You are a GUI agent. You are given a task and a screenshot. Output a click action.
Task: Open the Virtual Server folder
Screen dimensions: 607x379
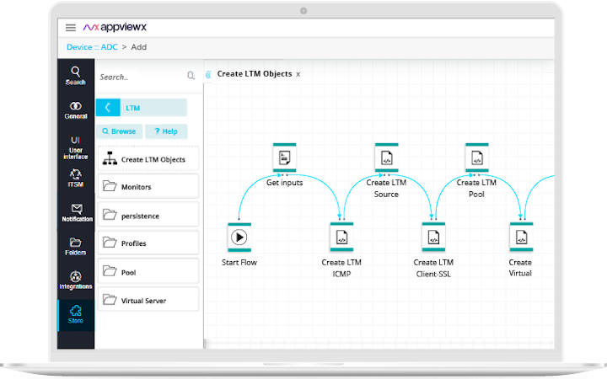coord(148,300)
